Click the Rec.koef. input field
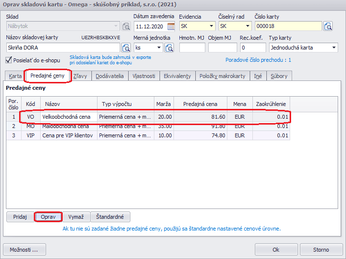Image resolution: width=346 pixels, height=259 pixels. coord(252,48)
